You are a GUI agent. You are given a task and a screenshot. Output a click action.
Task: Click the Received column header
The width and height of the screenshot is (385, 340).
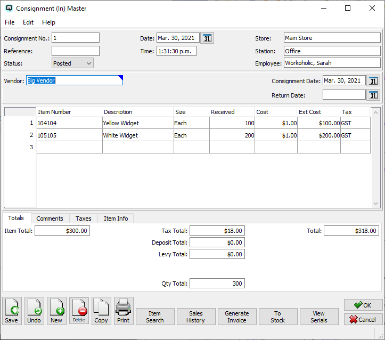tap(232, 112)
